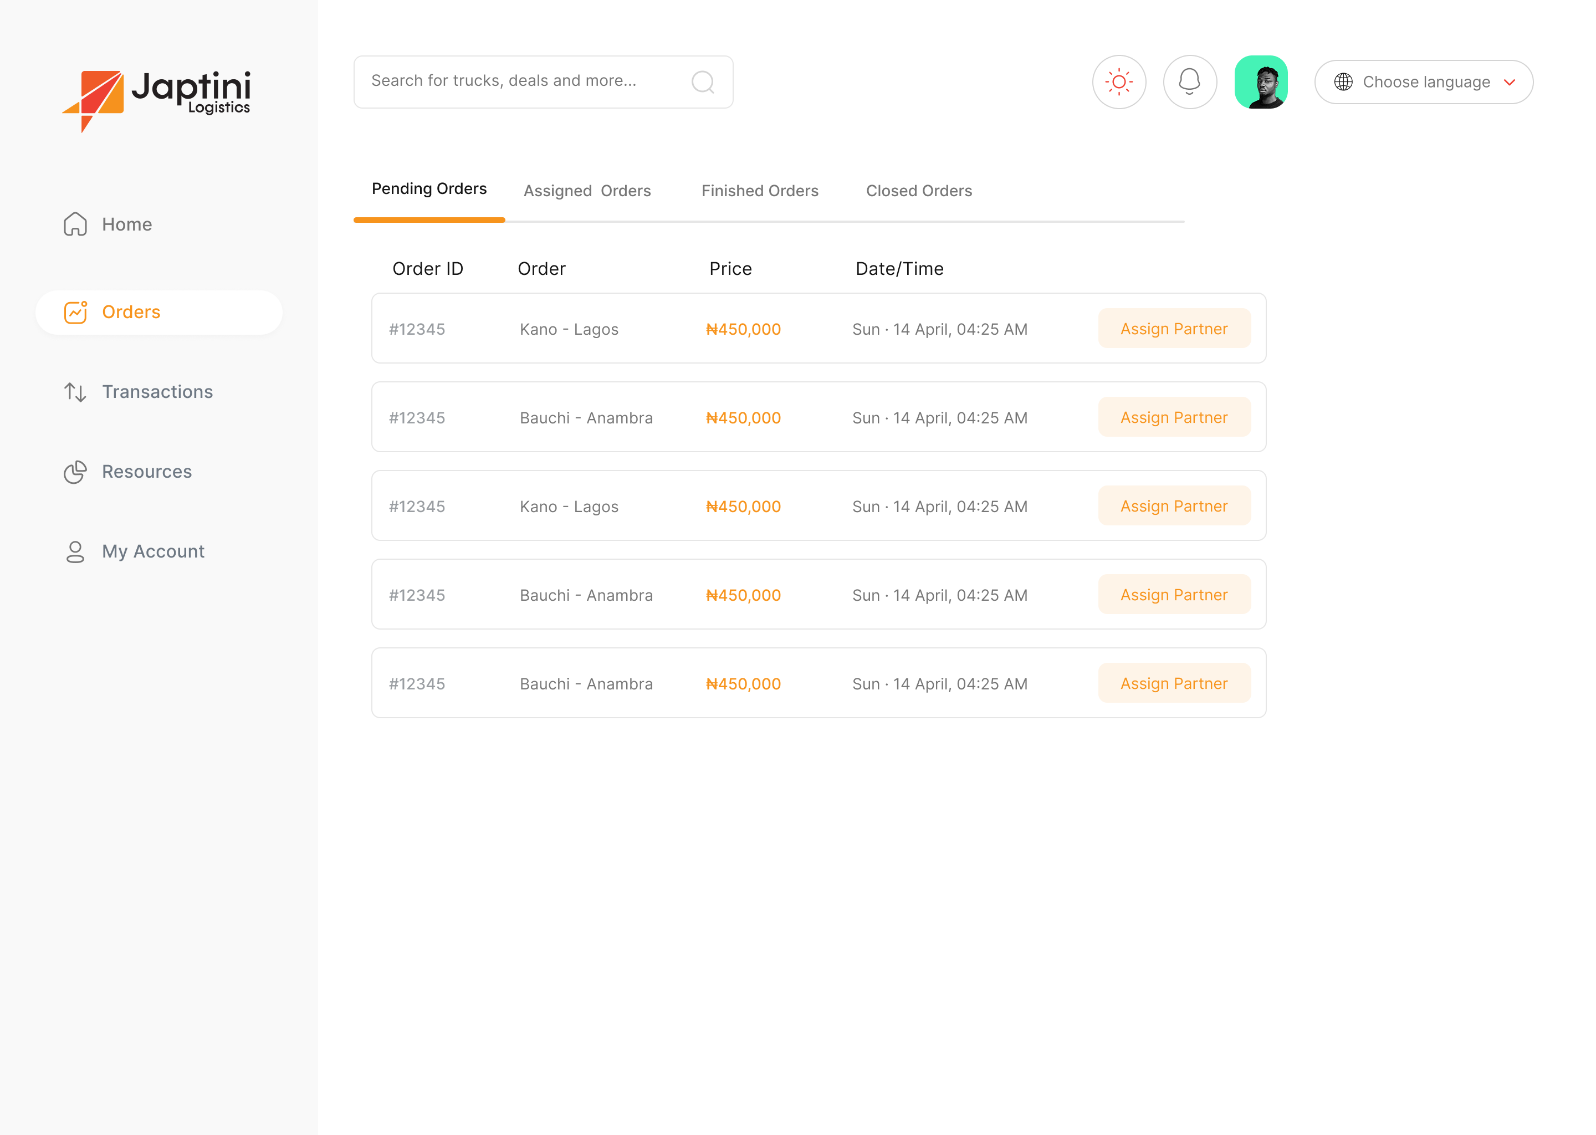Switch to the Assigned Orders tab
1596x1135 pixels.
click(587, 191)
